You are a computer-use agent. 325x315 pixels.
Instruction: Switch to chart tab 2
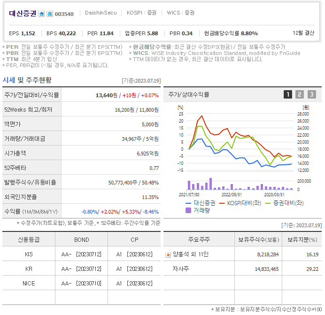click(x=300, y=94)
